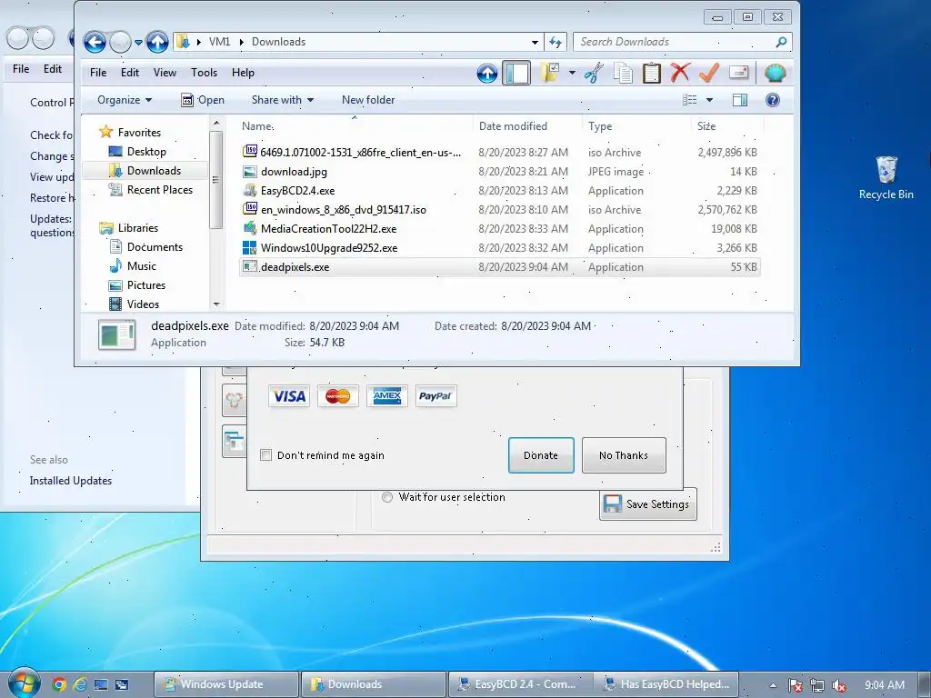This screenshot has height=698, width=931.
Task: Toggle the preview pane icon
Action: click(x=740, y=100)
